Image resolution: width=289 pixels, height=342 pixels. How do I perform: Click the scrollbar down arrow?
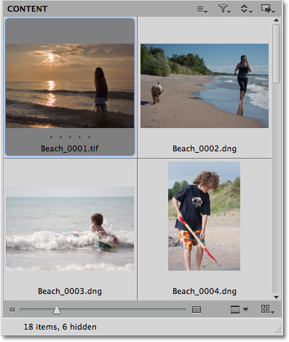click(276, 297)
